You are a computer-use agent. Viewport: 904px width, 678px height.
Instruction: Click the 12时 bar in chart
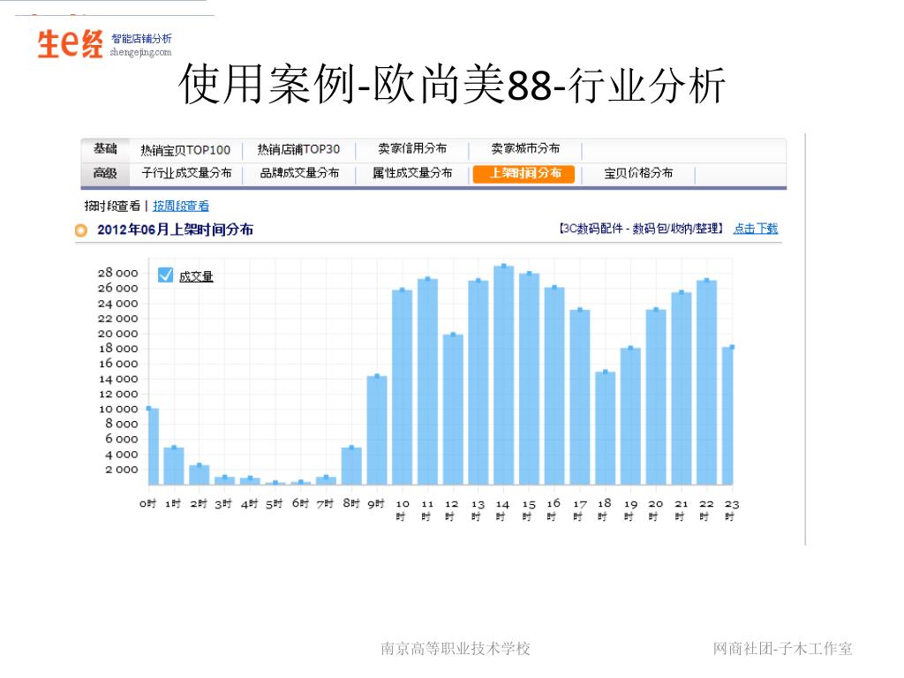(453, 410)
